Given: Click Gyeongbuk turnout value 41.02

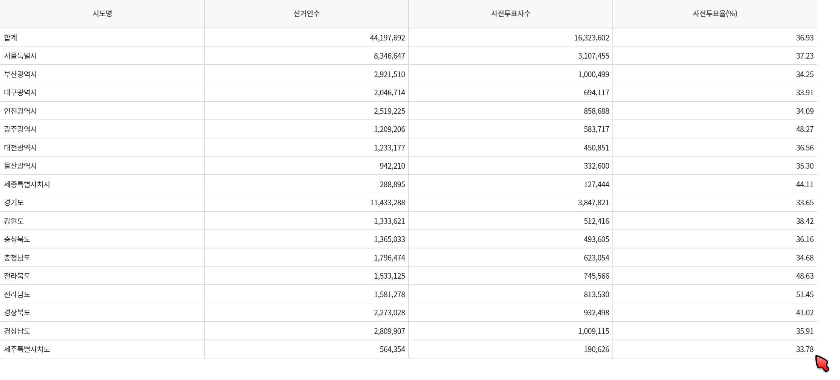Looking at the screenshot, I should (805, 313).
